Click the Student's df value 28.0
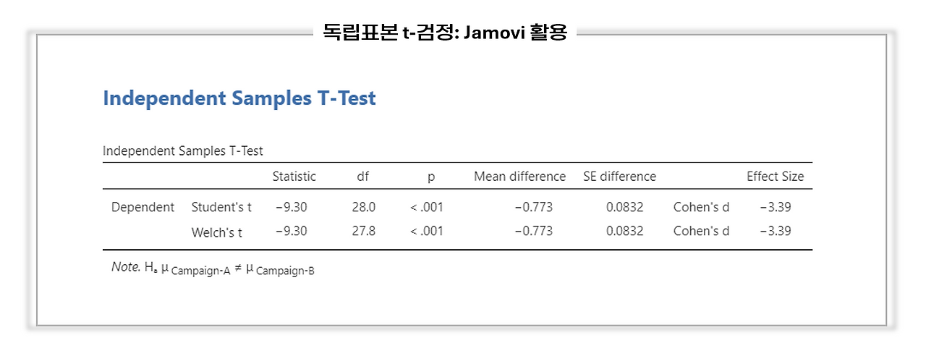926x364 pixels. coord(364,208)
